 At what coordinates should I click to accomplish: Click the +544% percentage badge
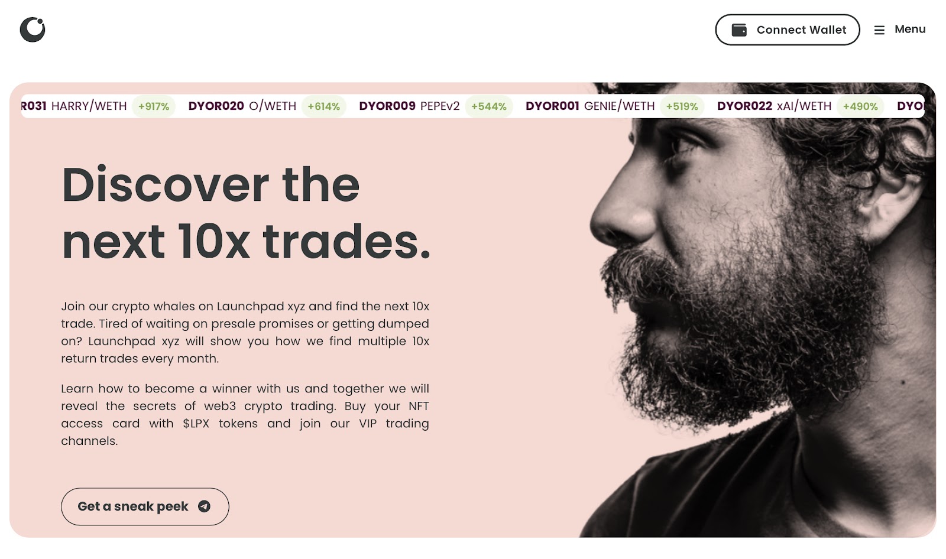click(x=488, y=106)
